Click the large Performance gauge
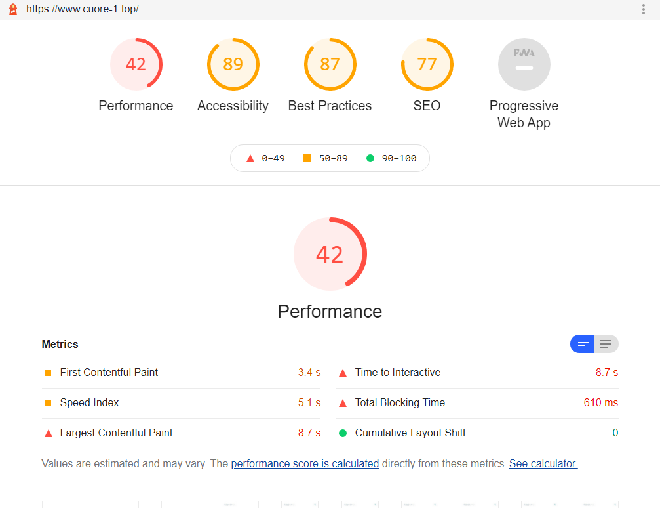The width and height of the screenshot is (660, 508). point(330,253)
